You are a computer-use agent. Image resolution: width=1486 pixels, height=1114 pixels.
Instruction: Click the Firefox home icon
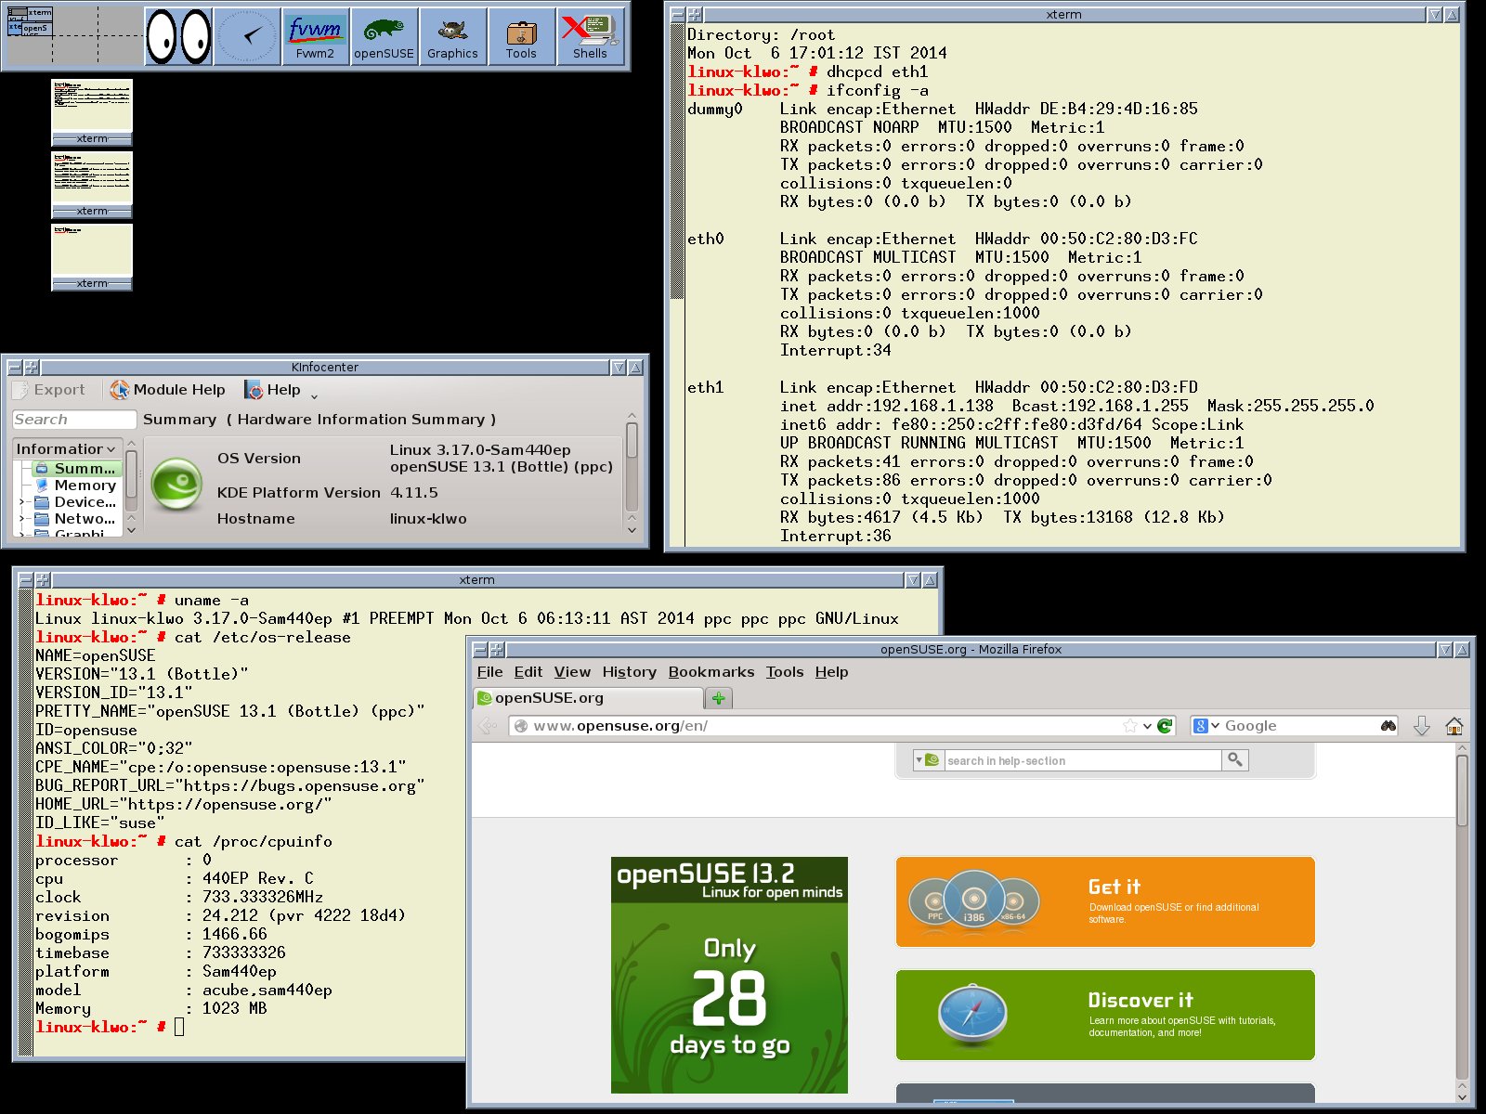[1453, 726]
